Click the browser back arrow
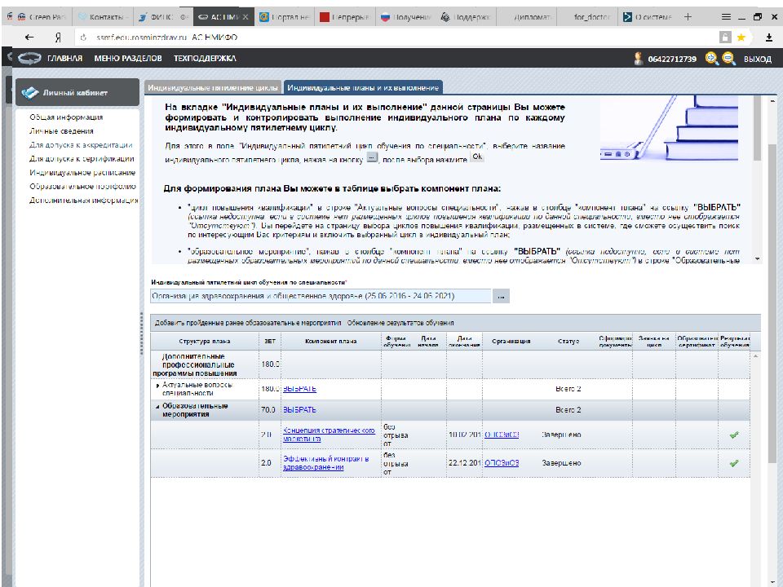The image size is (783, 587). pyautogui.click(x=29, y=37)
